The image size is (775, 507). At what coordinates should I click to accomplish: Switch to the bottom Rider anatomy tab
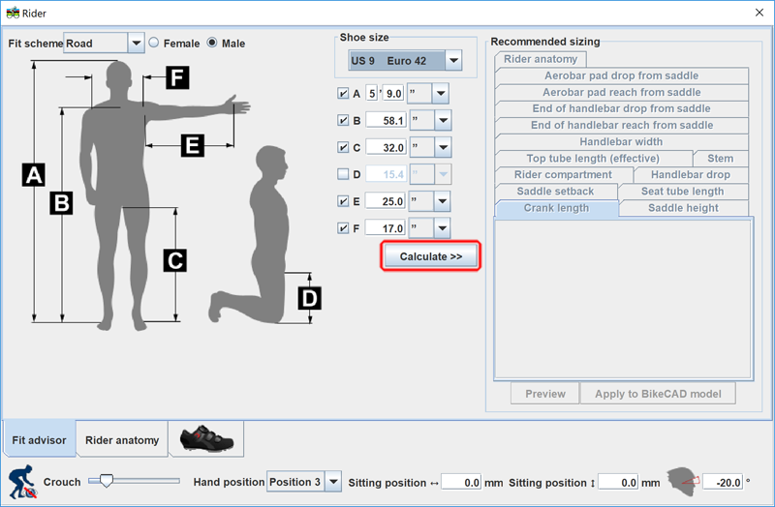(x=122, y=439)
